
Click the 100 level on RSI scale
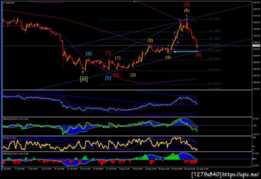254,138
